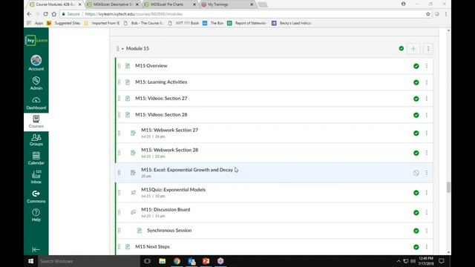
Task: Toggle publish status of M15: Discussion Board
Action: 416,213
